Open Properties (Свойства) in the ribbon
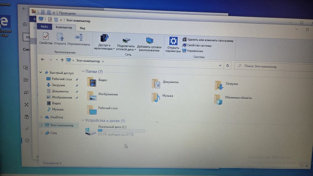The height and width of the screenshot is (176, 313). (46, 38)
